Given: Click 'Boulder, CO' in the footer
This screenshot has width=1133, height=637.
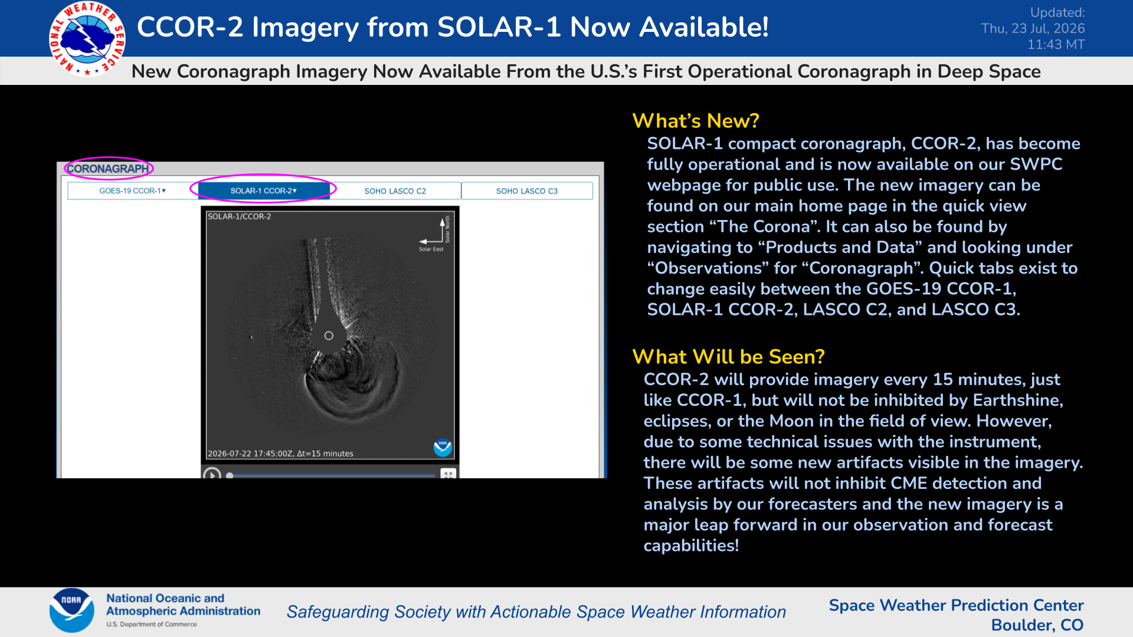Looking at the screenshot, I should (x=1037, y=625).
